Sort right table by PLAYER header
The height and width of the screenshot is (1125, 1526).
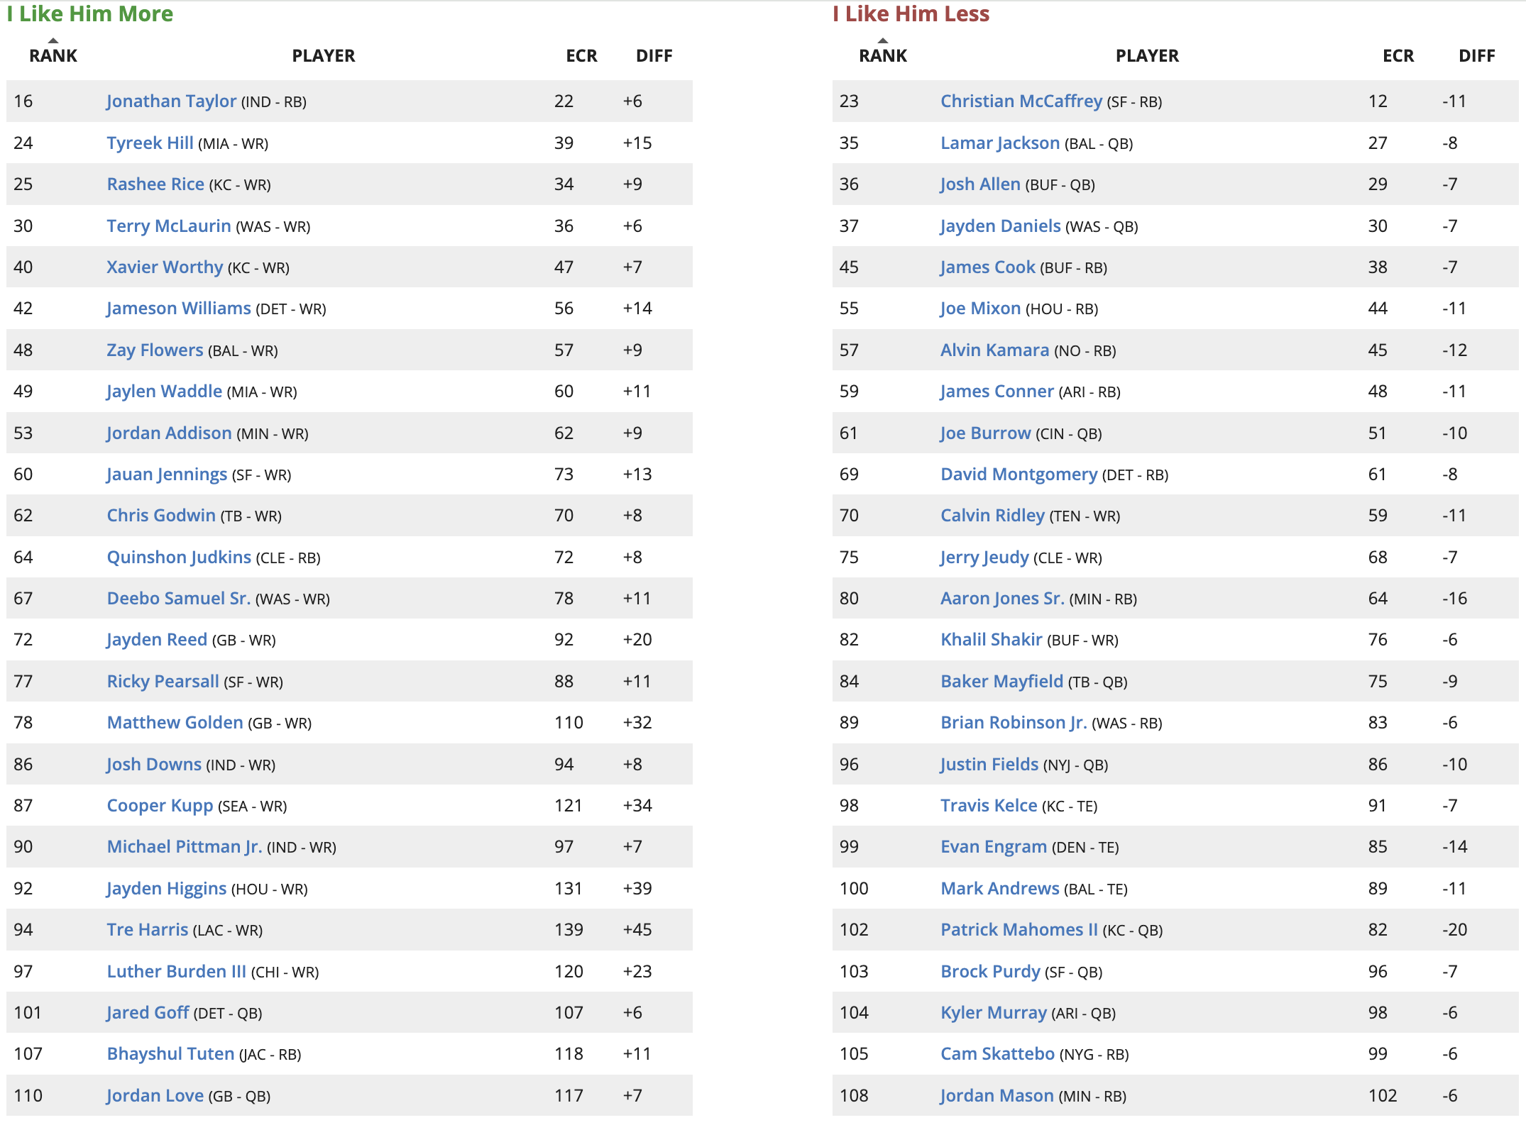(x=1147, y=56)
